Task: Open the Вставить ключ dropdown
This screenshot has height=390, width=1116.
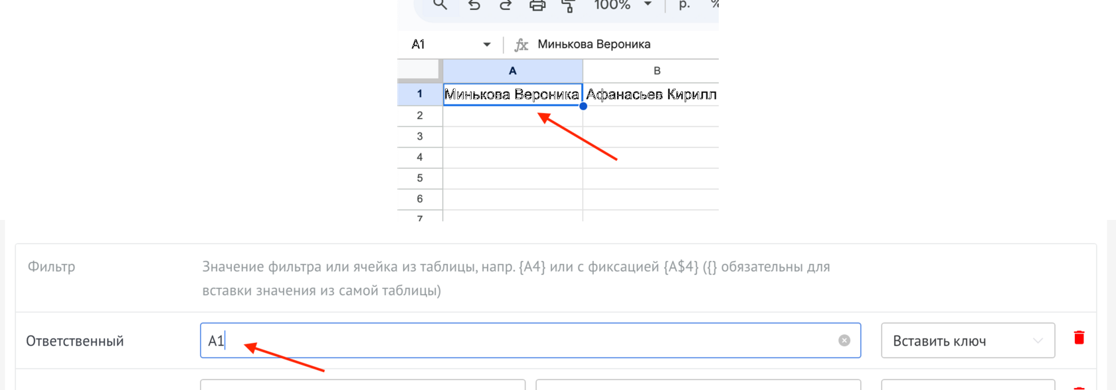Action: [967, 341]
